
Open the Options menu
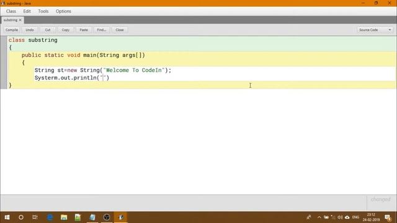(63, 11)
